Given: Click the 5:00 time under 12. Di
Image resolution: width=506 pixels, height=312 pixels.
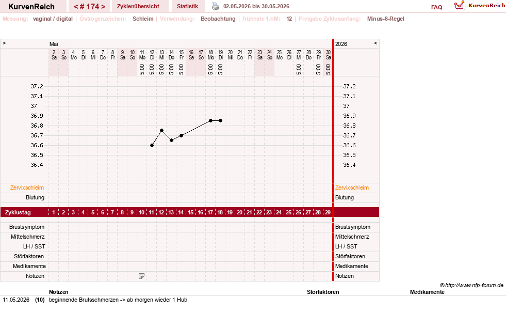Looking at the screenshot, I should pos(152,69).
